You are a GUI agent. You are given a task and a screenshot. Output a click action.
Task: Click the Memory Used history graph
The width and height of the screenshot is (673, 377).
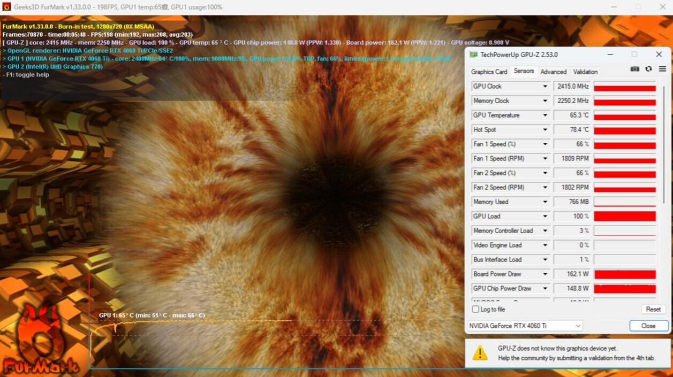click(625, 202)
